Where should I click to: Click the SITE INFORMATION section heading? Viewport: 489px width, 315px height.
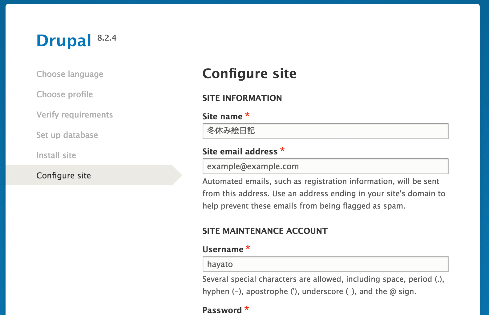pyautogui.click(x=242, y=98)
